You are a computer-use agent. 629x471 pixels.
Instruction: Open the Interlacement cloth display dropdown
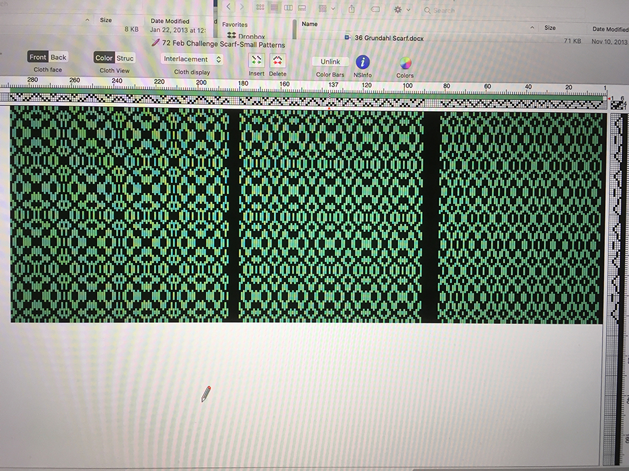pos(192,59)
